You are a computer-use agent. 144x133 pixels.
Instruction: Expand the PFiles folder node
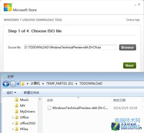point(13,129)
